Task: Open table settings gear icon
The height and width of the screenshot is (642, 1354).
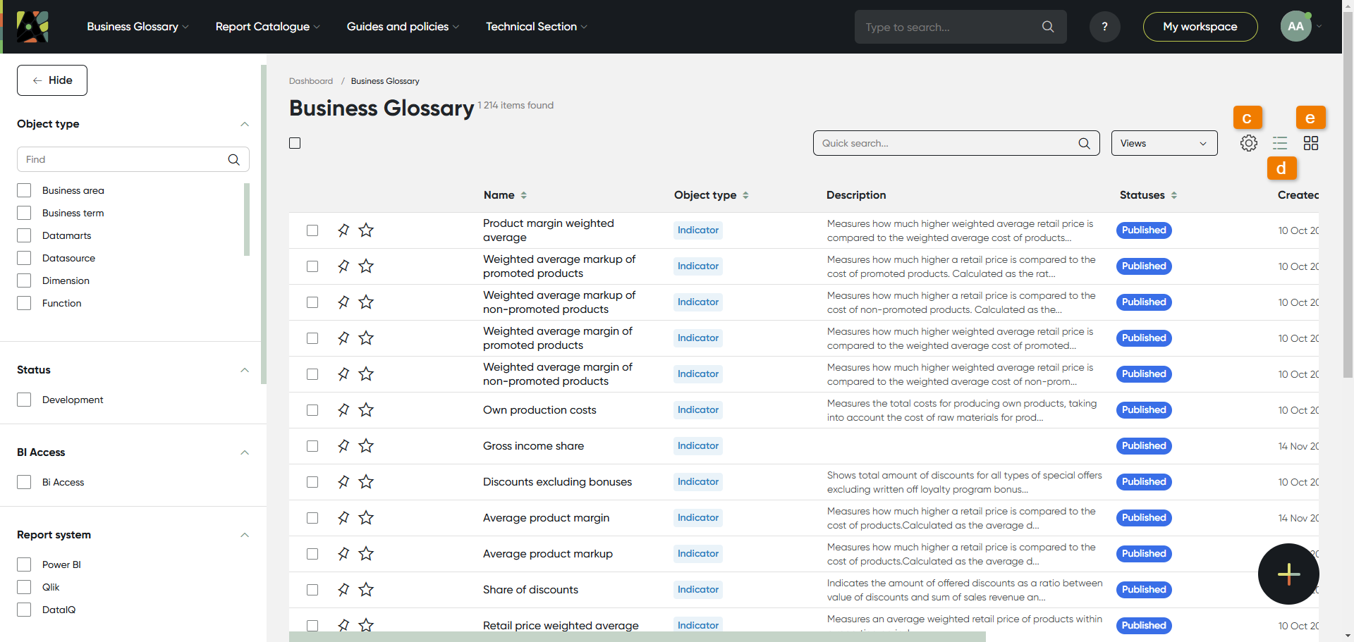Action: coord(1248,143)
